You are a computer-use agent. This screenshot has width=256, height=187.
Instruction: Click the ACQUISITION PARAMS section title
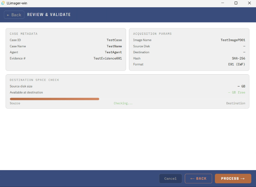click(152, 34)
